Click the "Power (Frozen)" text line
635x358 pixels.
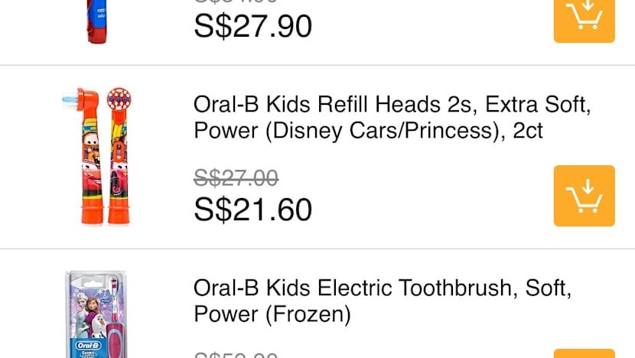coord(272,314)
